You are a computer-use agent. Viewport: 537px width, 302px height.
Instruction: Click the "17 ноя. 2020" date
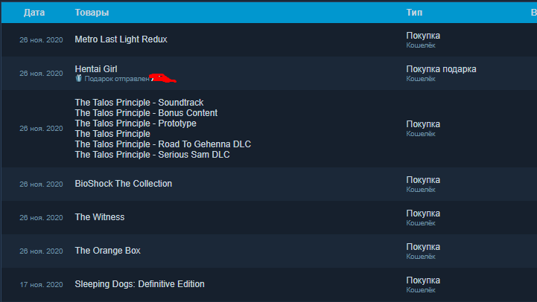tap(41, 285)
